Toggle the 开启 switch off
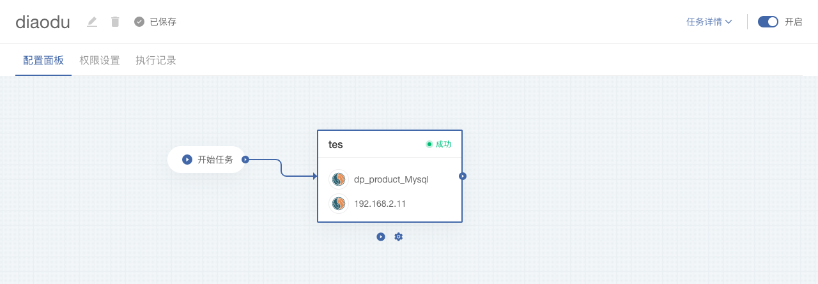The image size is (818, 284). point(768,22)
